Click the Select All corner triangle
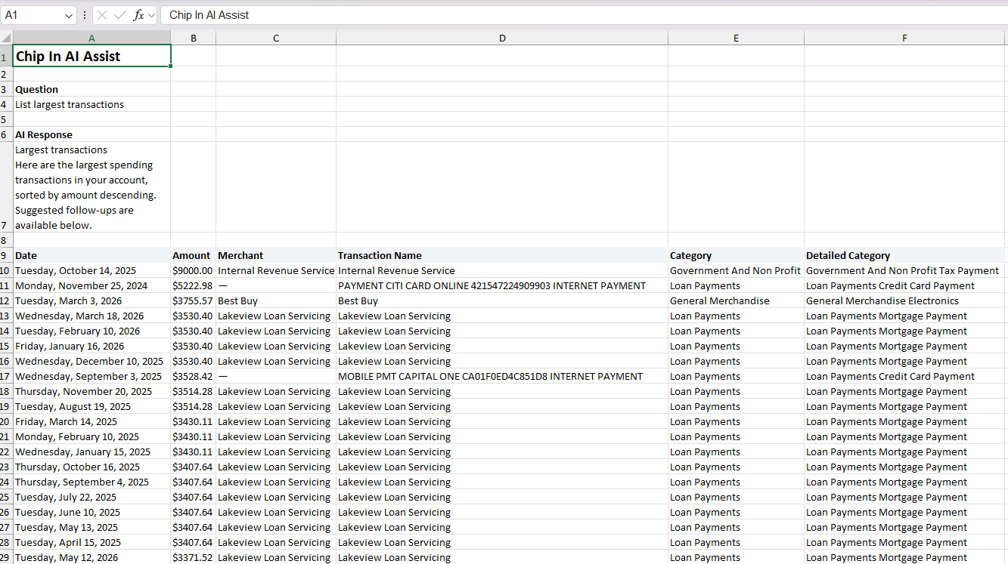 pyautogui.click(x=6, y=37)
